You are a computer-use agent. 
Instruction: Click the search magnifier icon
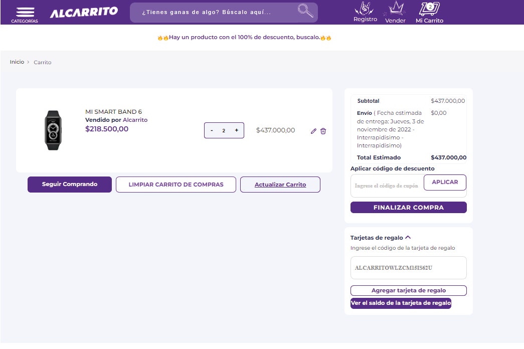coord(305,11)
